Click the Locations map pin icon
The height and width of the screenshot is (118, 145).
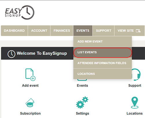135,103
